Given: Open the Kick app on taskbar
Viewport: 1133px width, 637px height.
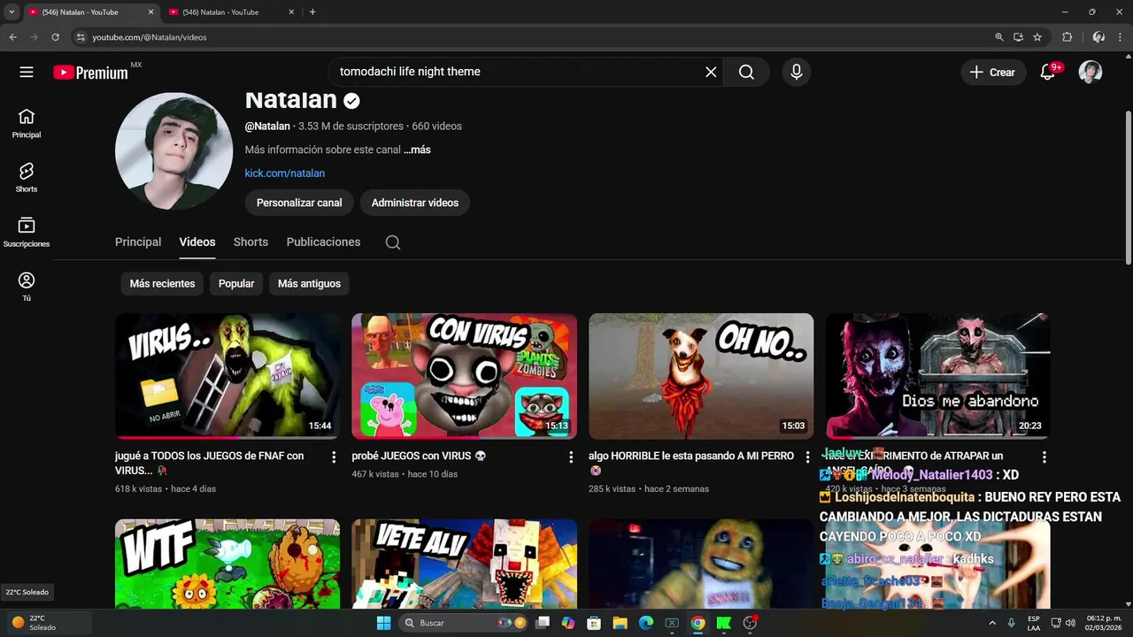Looking at the screenshot, I should tap(724, 623).
